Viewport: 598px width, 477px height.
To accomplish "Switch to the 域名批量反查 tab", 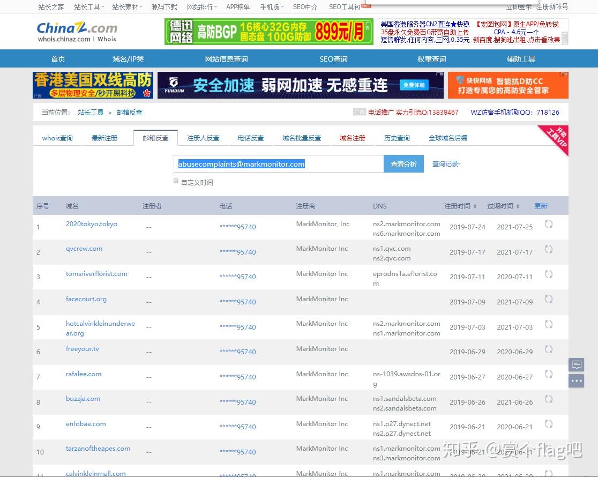I will click(x=302, y=138).
